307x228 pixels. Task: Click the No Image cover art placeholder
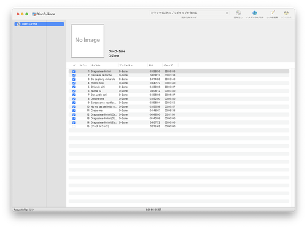pyautogui.click(x=88, y=41)
